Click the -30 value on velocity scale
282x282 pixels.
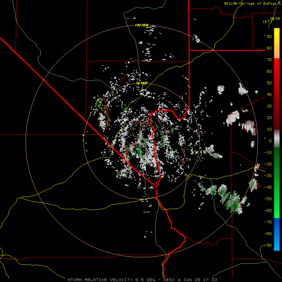(268, 176)
